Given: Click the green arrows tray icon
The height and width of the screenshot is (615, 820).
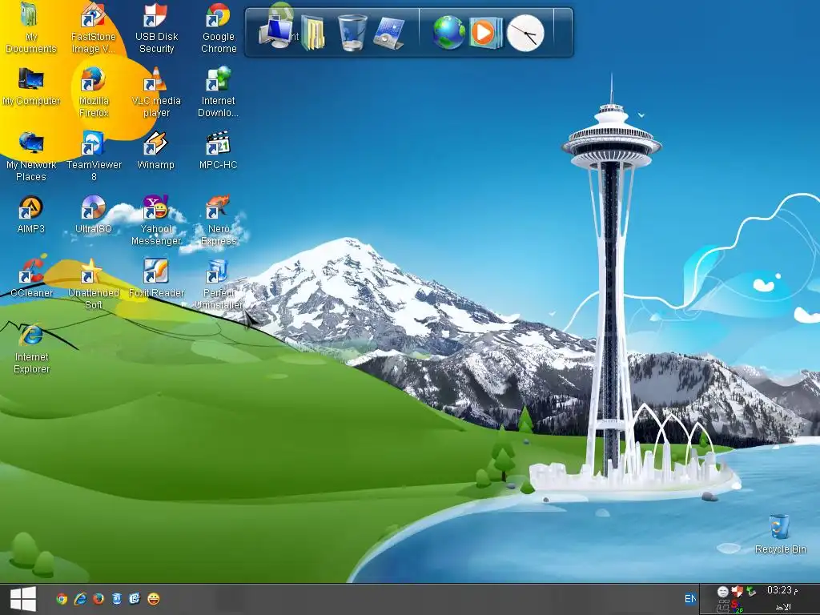Looking at the screenshot, I should (x=751, y=592).
